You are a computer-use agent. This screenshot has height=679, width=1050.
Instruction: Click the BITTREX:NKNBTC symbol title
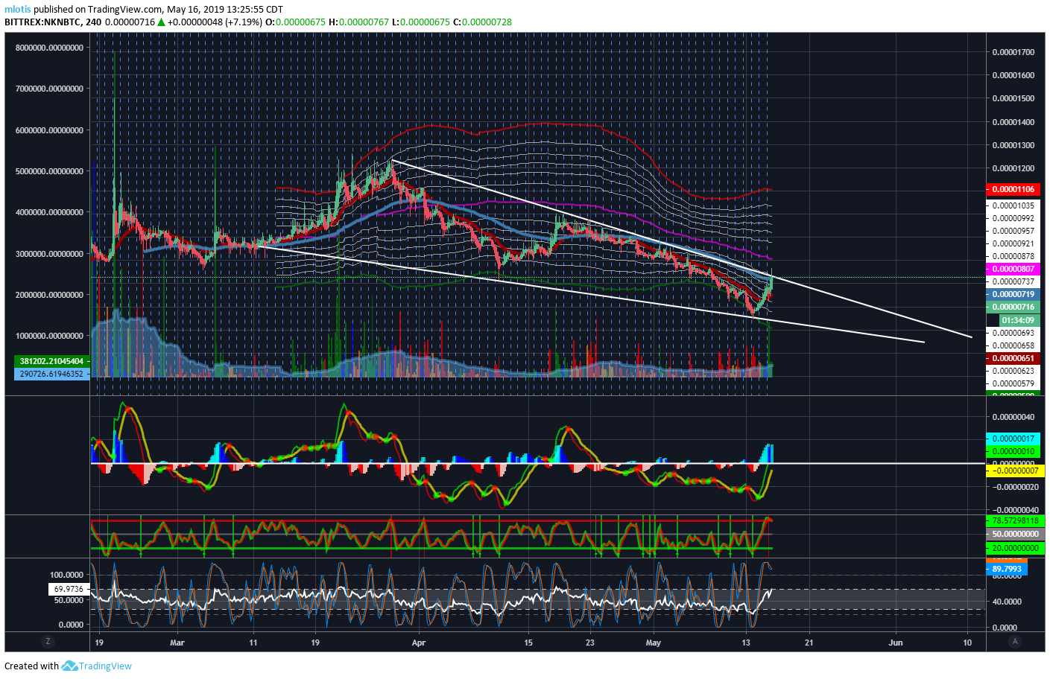click(42, 22)
